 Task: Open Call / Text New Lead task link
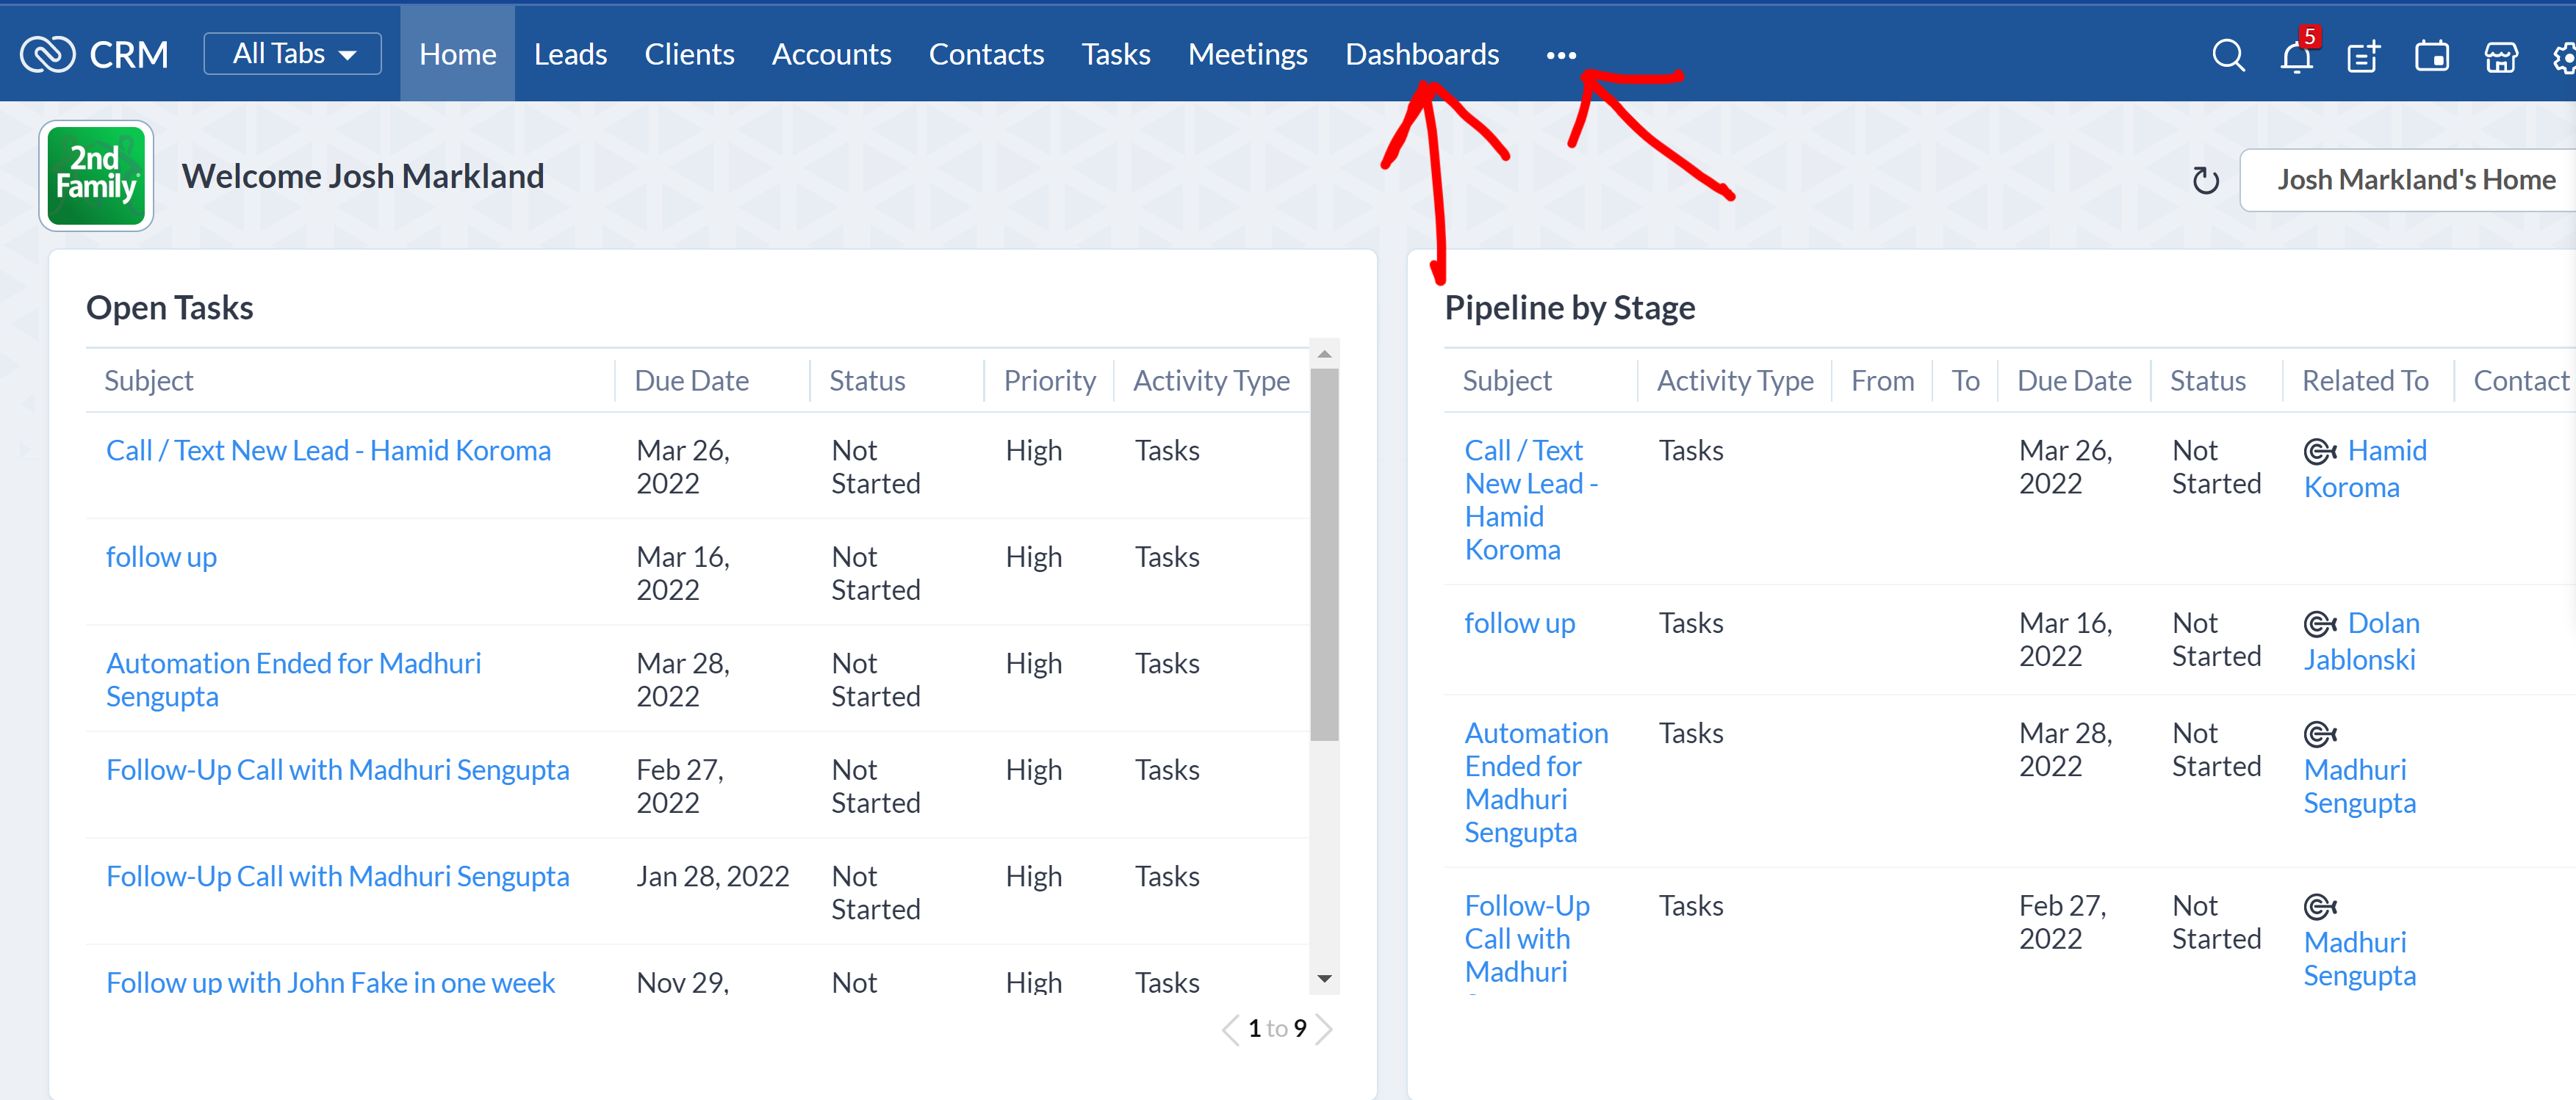coord(328,451)
